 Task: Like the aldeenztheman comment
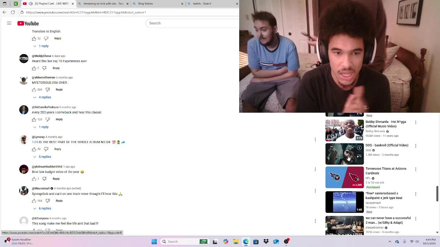pos(34,90)
